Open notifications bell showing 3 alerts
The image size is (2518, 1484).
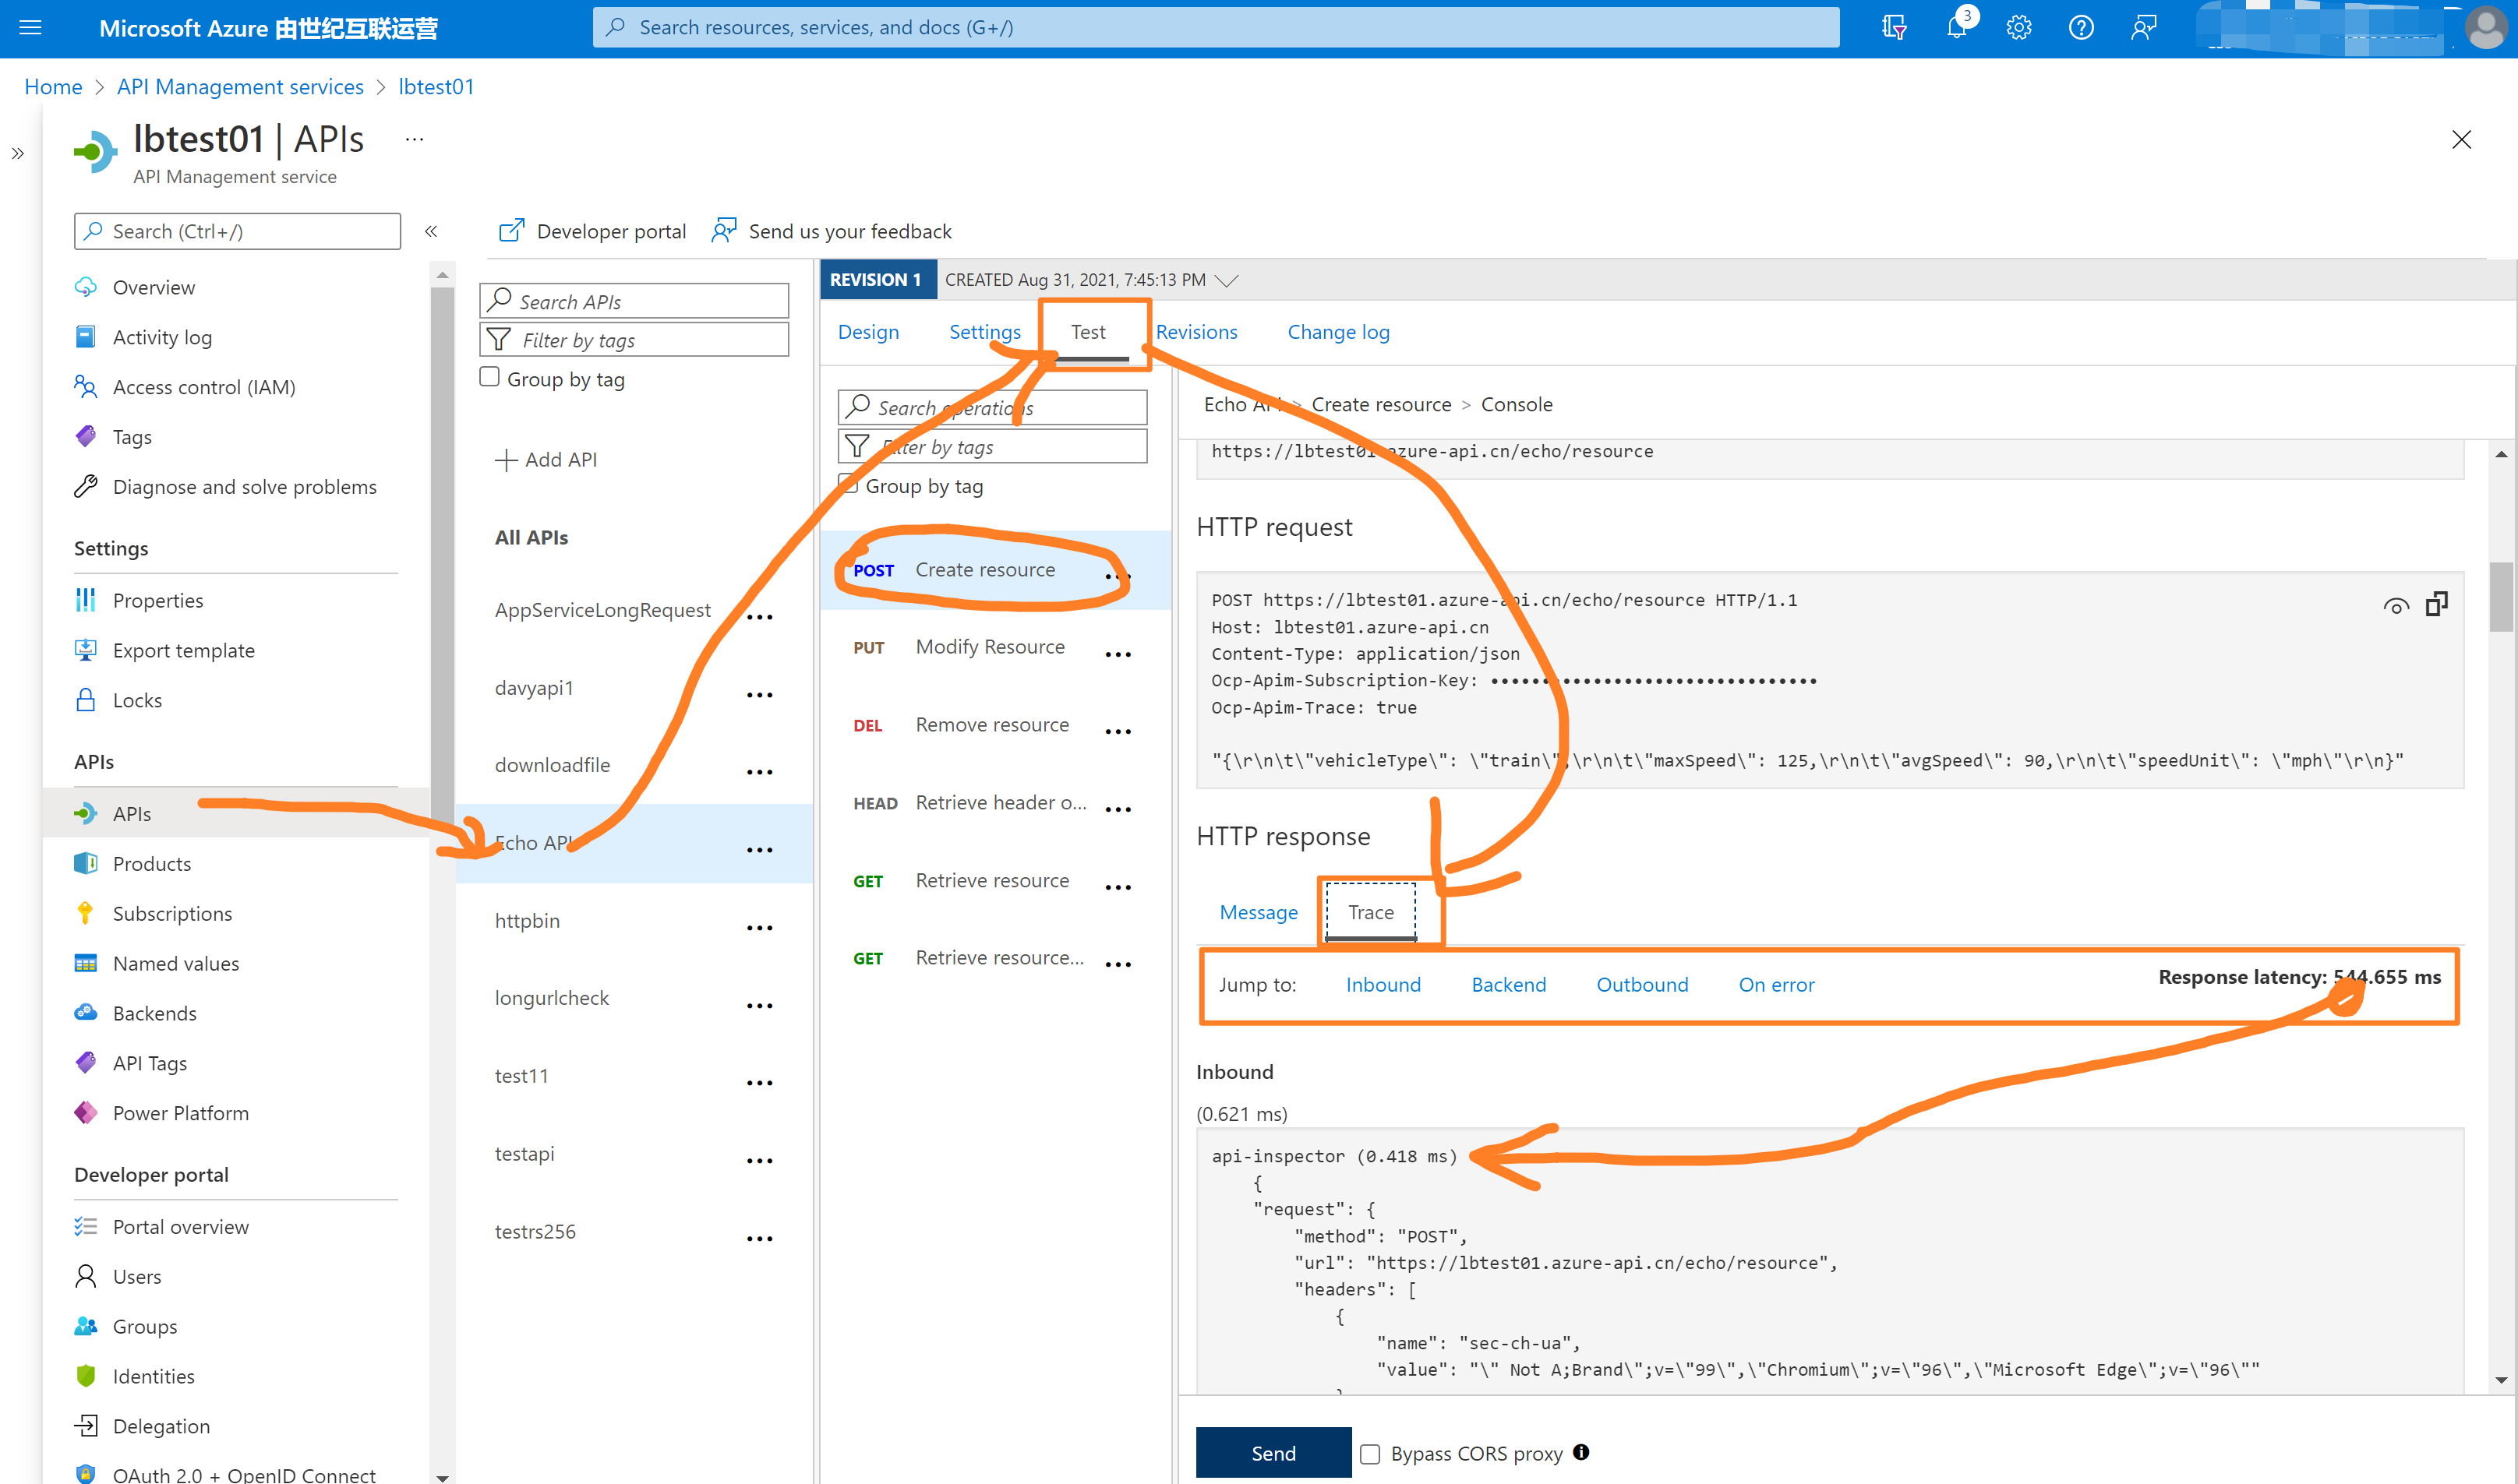[1957, 27]
